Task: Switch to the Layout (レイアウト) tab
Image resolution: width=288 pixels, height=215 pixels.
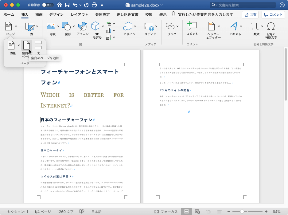Action: [79, 14]
